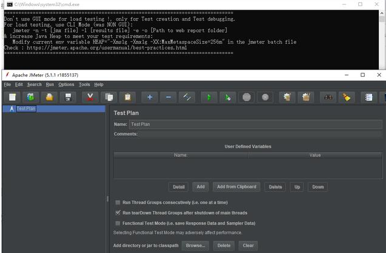Uncheck Run tearDown Thread Groups checkbox
The image size is (386, 253).
[x=118, y=212]
